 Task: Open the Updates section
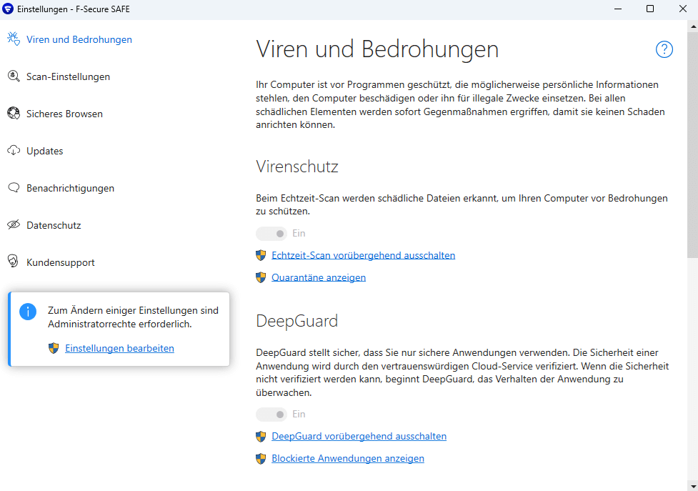[x=44, y=151]
